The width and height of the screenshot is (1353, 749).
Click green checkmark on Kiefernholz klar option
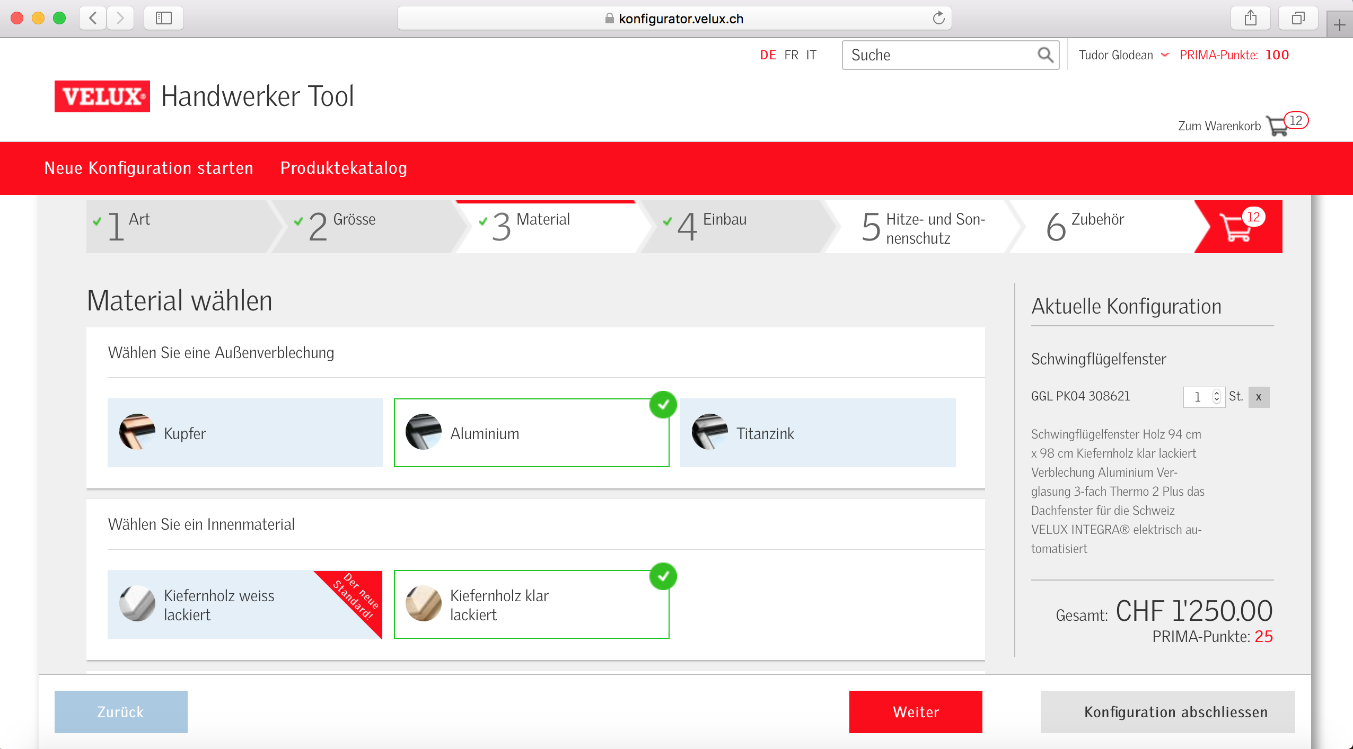[663, 576]
